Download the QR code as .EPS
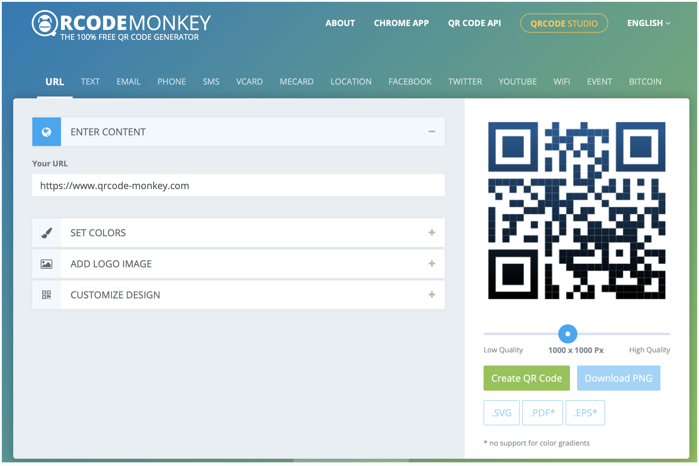The height and width of the screenshot is (466, 699). tap(585, 413)
